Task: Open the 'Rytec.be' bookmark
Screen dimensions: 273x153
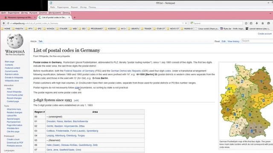Action: (x=232, y=28)
